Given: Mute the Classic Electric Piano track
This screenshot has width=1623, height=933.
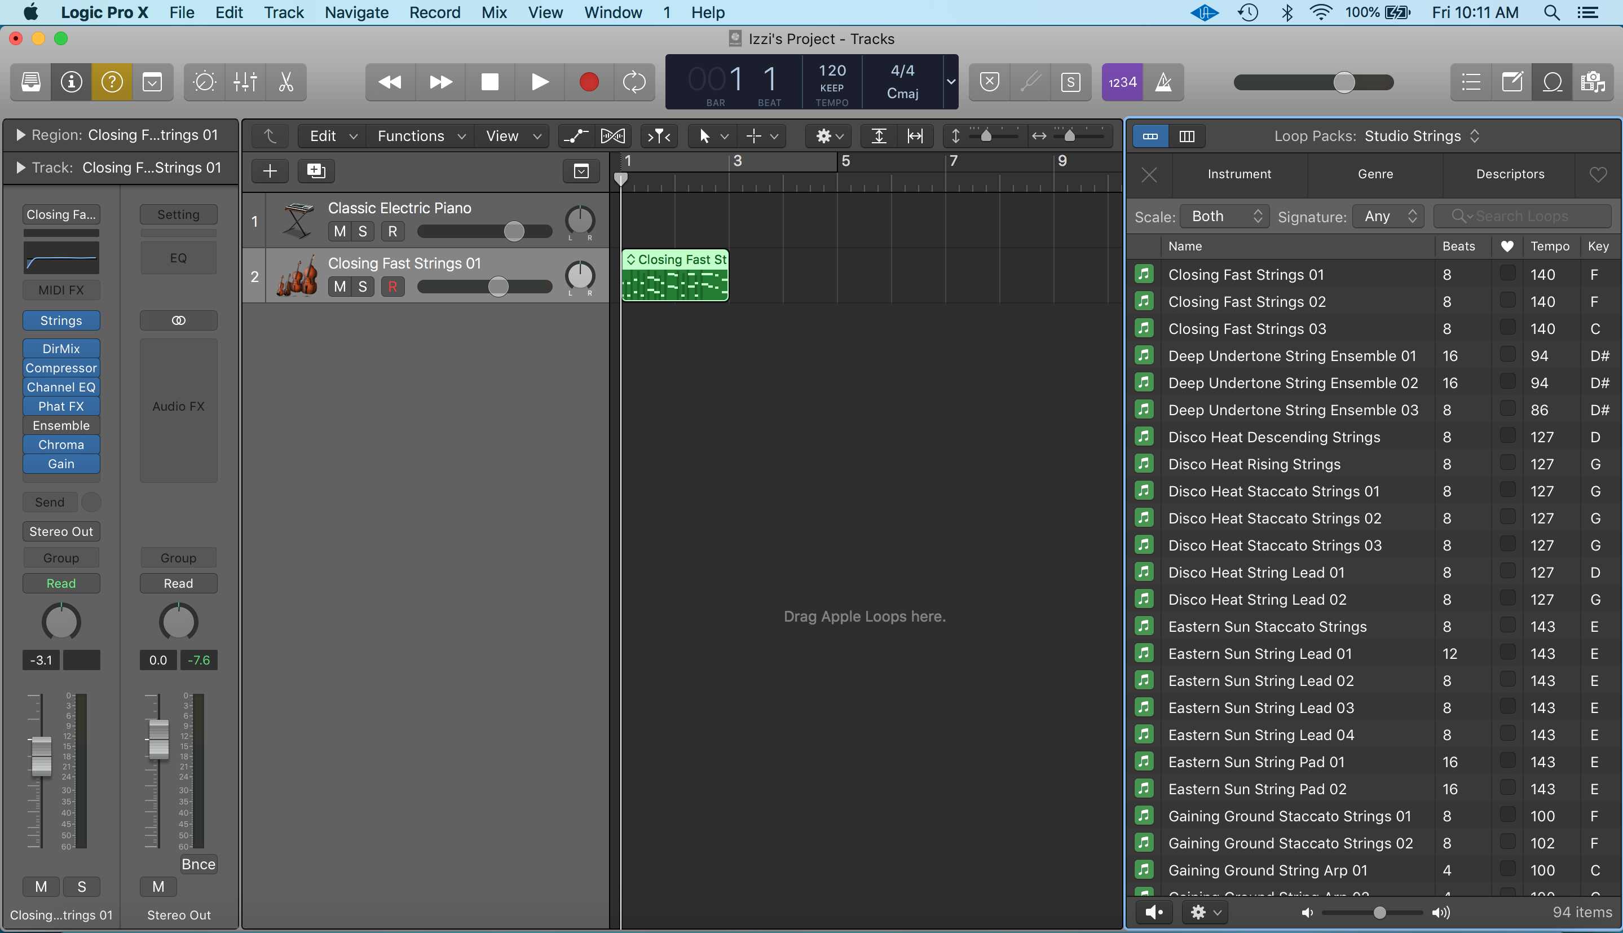Looking at the screenshot, I should click(339, 231).
